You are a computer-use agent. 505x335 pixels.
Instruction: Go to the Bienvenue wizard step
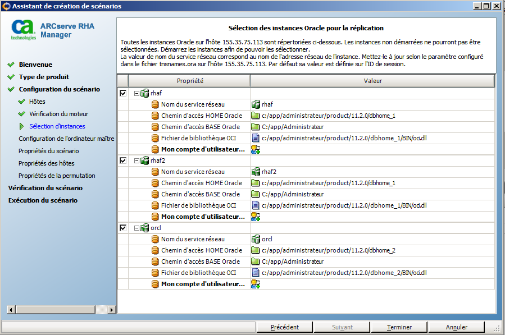coord(35,65)
